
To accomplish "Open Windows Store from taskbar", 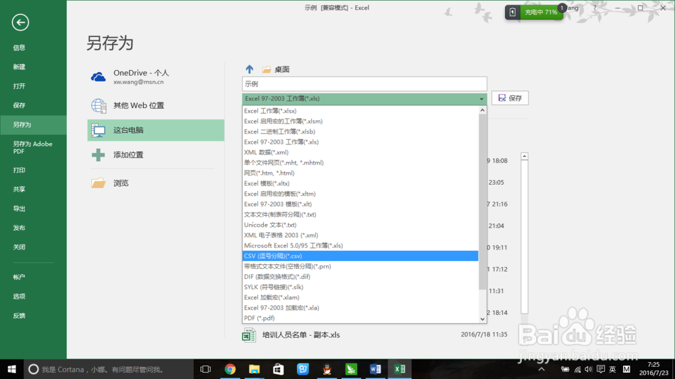I will click(x=279, y=369).
